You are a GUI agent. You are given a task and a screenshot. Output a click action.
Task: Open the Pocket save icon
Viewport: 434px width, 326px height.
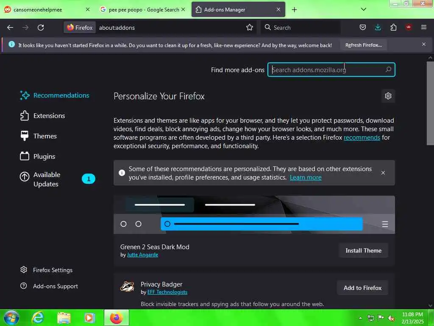pos(363,27)
